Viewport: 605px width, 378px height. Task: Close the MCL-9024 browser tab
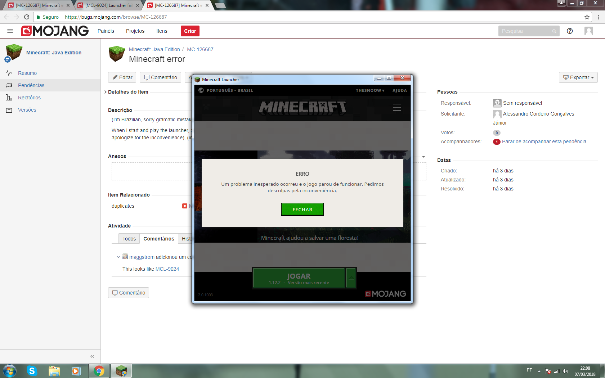point(138,5)
